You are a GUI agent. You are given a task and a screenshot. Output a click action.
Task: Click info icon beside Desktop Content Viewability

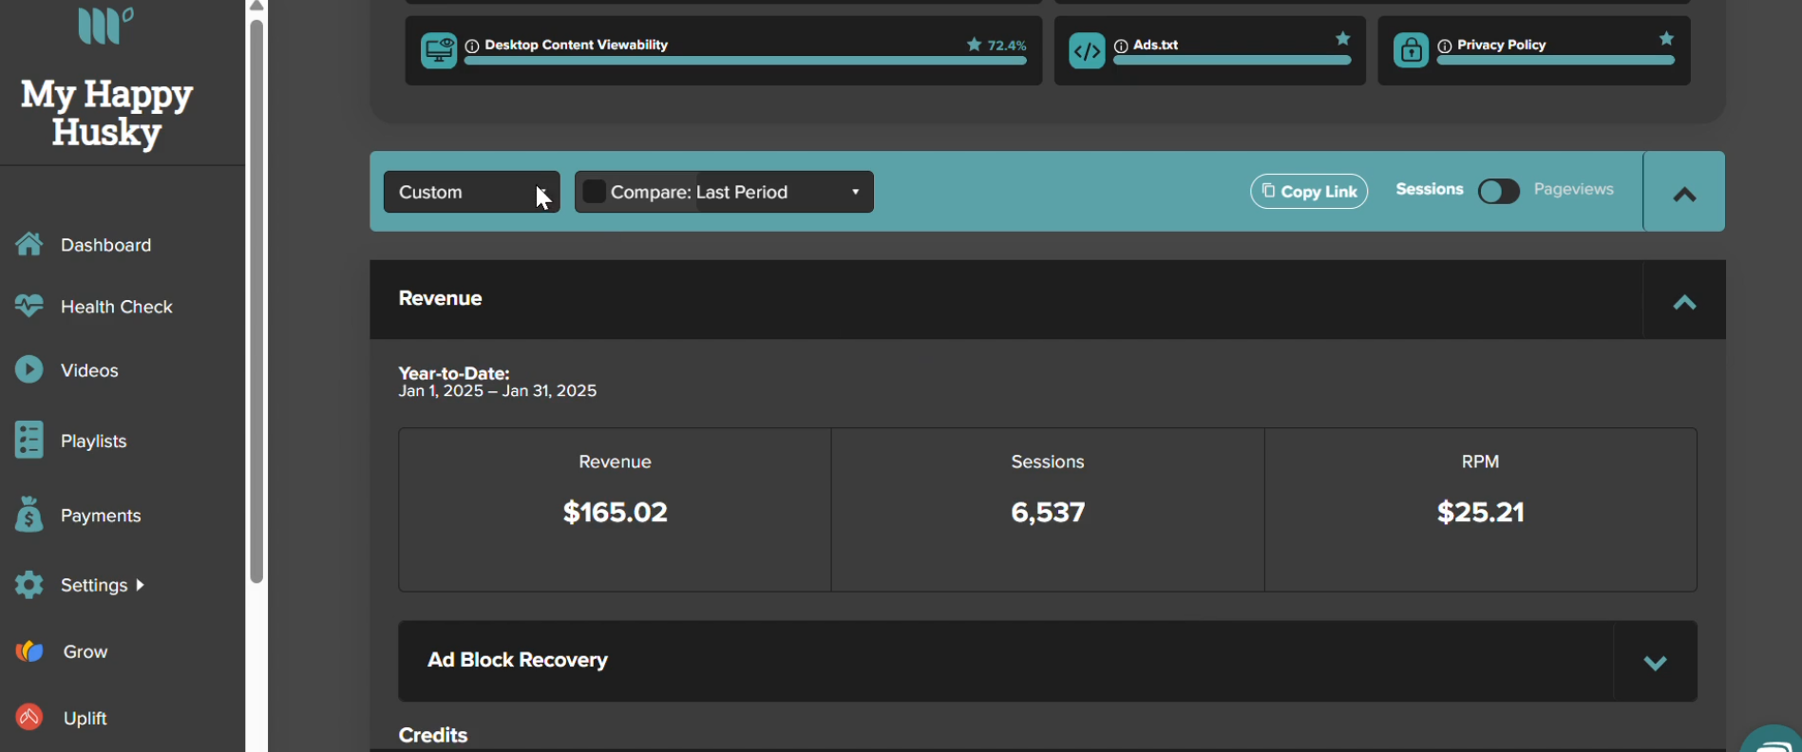472,46
